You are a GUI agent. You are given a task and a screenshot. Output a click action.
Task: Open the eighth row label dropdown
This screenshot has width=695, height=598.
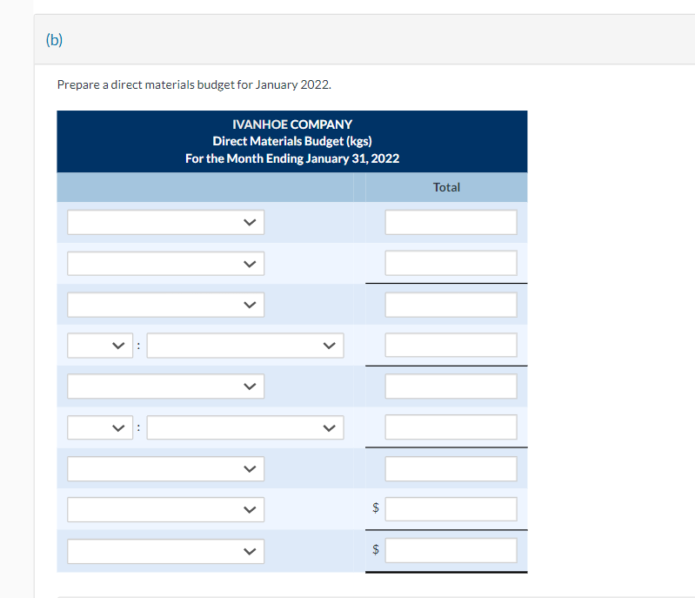tap(165, 509)
